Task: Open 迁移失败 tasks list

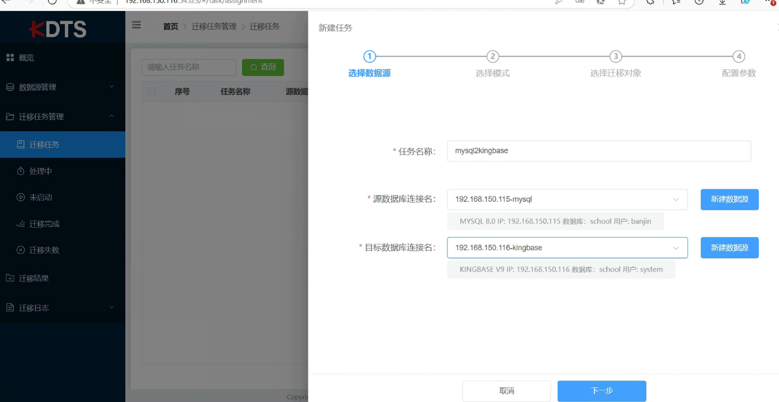Action: [44, 250]
